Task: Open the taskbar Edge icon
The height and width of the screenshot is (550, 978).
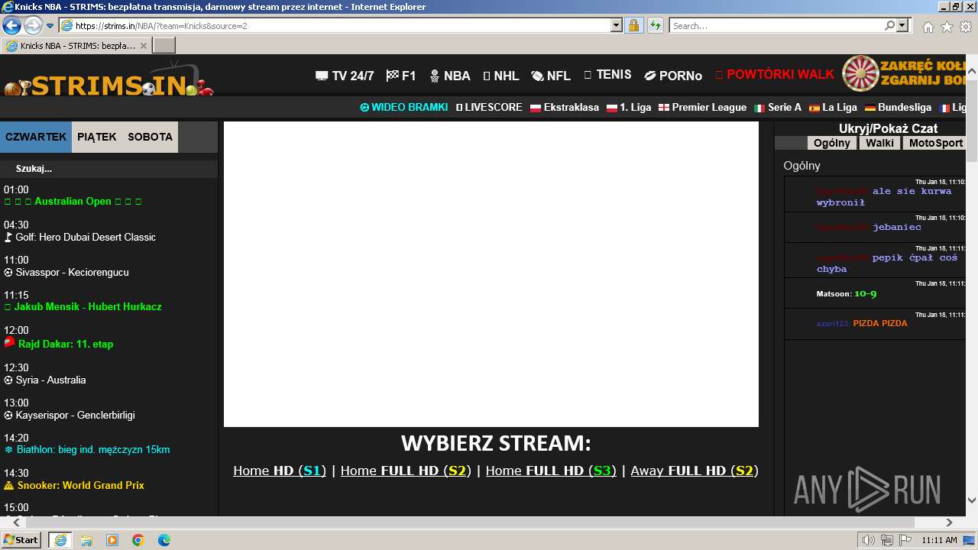Action: (x=164, y=540)
